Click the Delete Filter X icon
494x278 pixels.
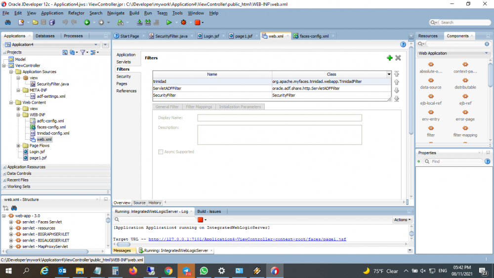click(398, 58)
